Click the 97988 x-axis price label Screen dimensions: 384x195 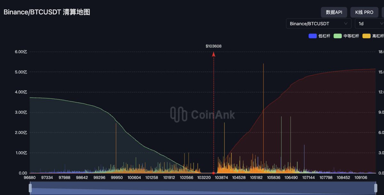(65, 178)
